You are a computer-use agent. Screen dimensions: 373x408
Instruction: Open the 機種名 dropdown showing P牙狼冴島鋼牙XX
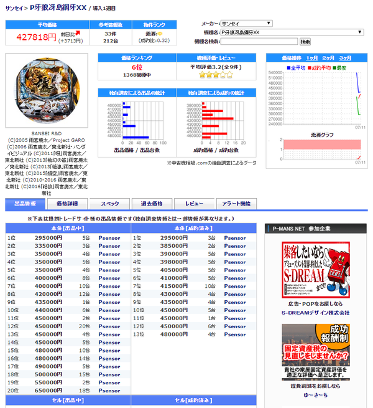292,32
